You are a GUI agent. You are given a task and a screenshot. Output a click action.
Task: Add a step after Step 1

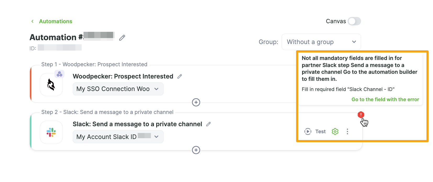[x=196, y=102]
